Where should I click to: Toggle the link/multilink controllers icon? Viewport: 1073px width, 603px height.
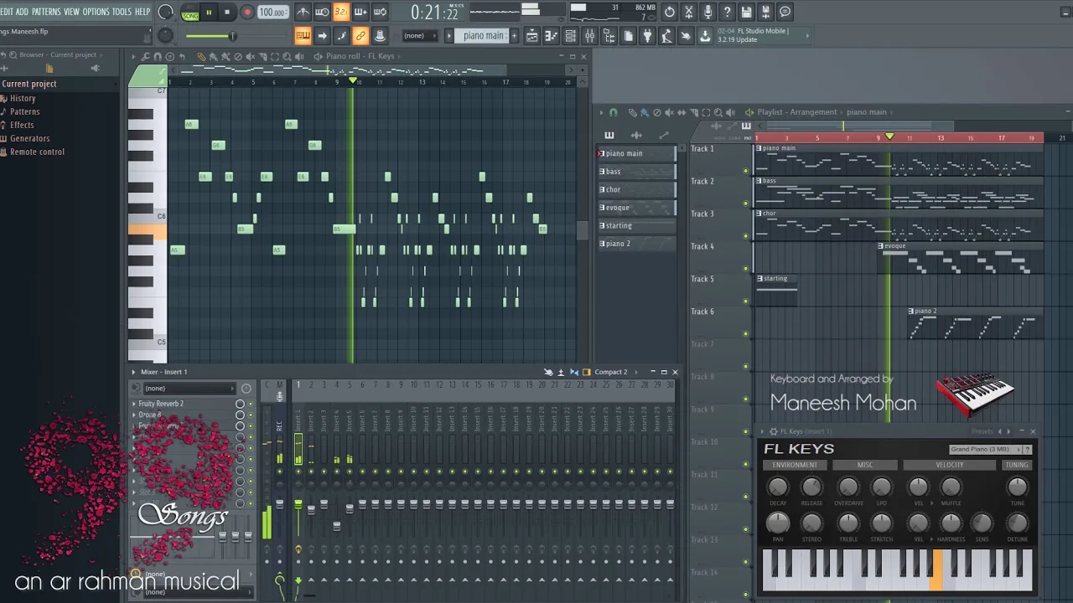(360, 36)
